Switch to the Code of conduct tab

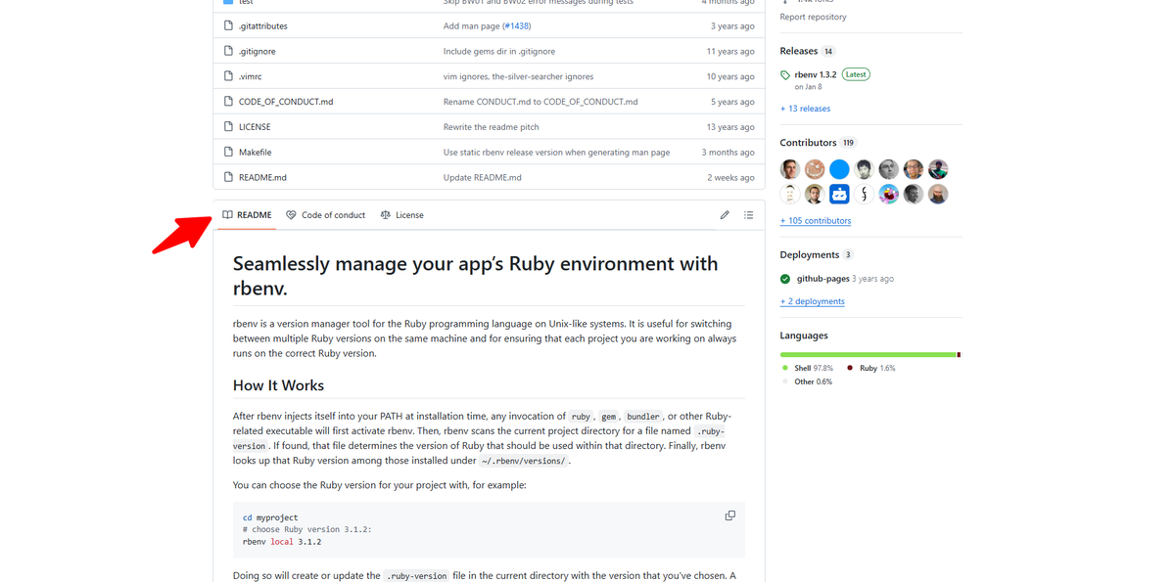click(326, 215)
